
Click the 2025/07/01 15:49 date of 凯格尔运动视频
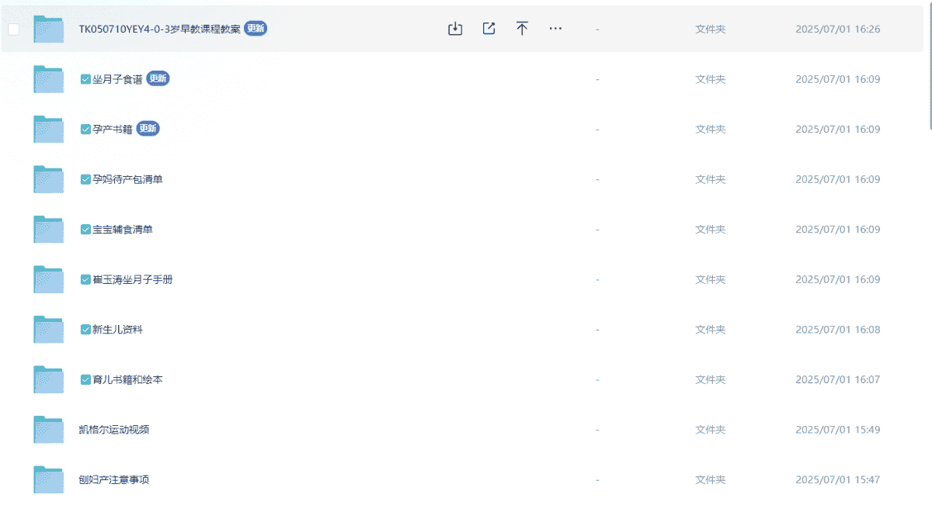click(837, 430)
